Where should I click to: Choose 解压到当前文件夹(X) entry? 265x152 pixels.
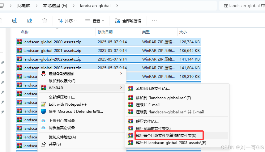(177, 128)
